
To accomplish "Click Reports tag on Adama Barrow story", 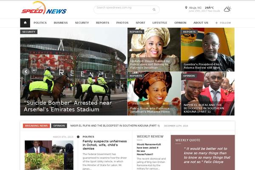I will tap(189, 32).
